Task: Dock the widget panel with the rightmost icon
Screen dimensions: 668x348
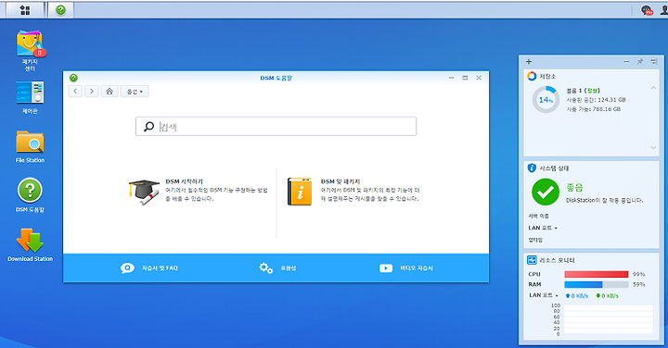Action: (x=654, y=62)
